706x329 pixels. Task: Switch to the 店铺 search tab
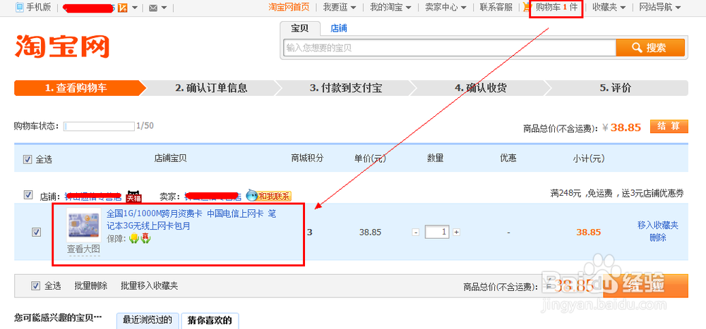pyautogui.click(x=339, y=28)
